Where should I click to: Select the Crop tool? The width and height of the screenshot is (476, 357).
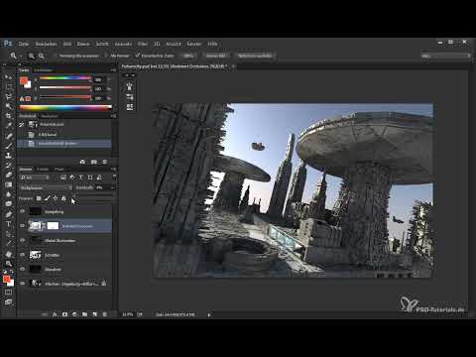(8, 116)
